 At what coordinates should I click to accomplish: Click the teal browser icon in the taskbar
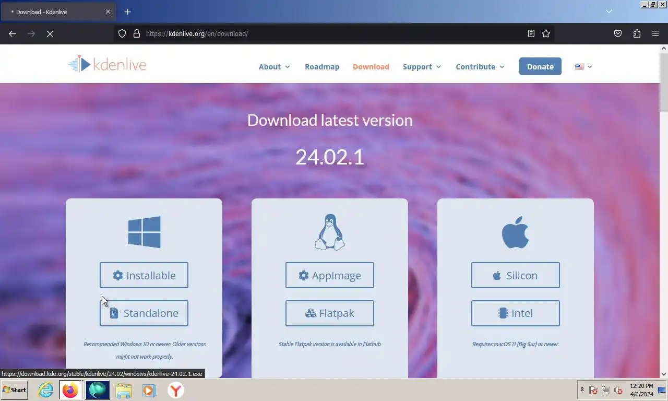98,390
